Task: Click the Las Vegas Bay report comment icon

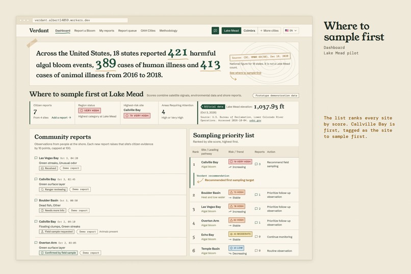Action: click(x=36, y=158)
